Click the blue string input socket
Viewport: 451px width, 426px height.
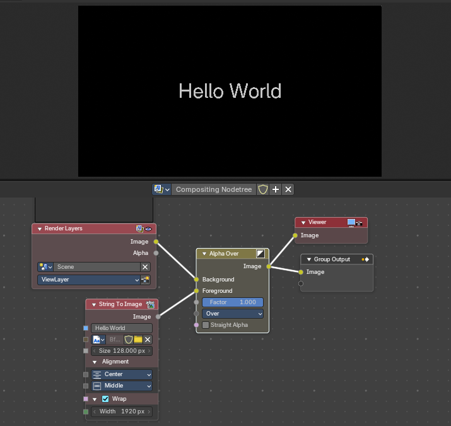tap(86, 328)
